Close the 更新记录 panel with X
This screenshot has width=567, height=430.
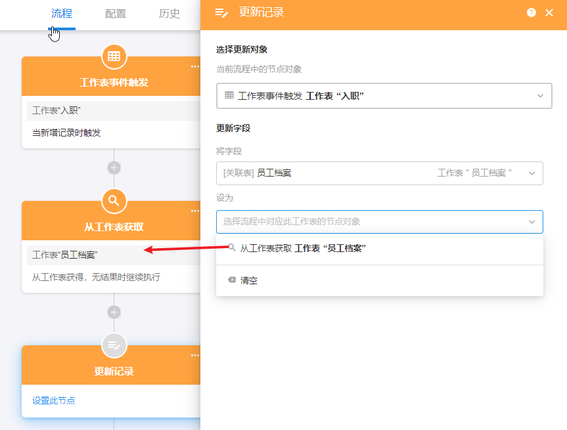pos(549,12)
